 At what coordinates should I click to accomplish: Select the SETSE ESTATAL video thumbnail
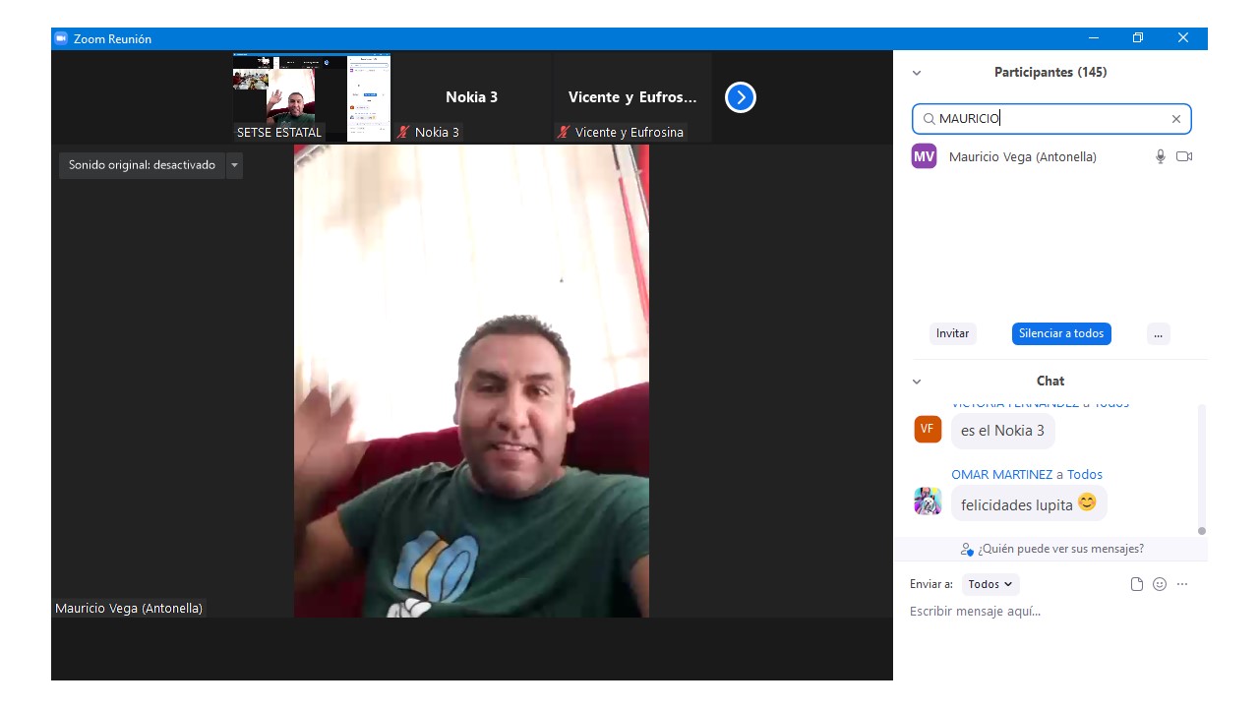coord(312,97)
